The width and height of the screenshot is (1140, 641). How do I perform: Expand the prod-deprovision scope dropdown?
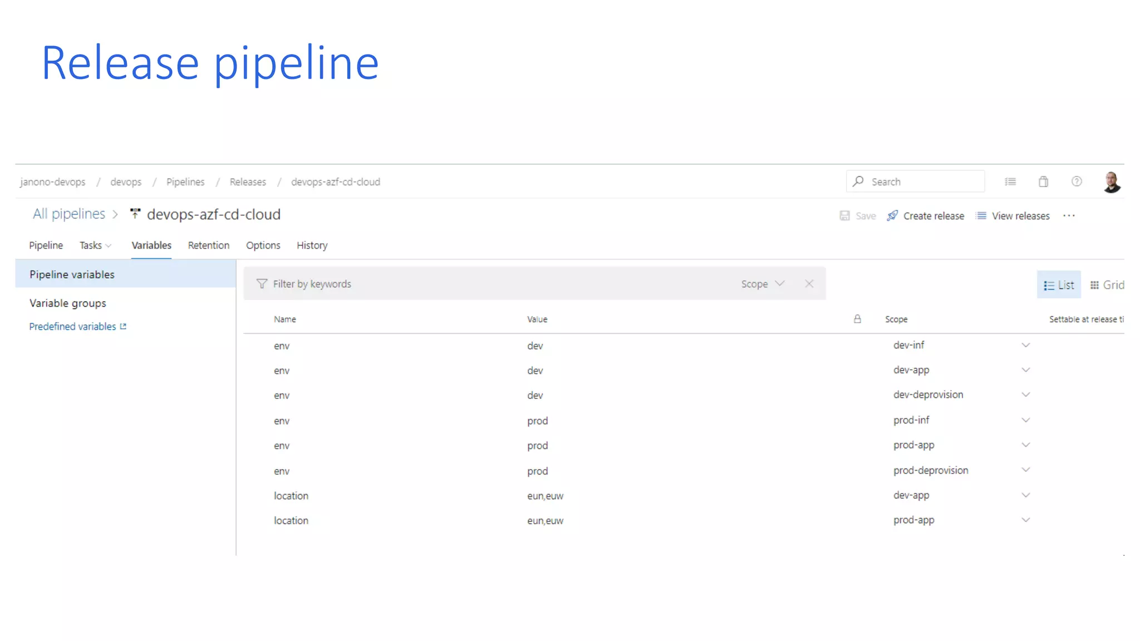coord(1025,470)
